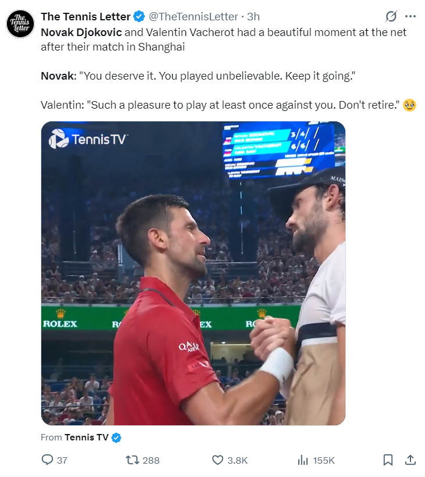
Task: Click the 3.8K likes count
Action: [237, 460]
